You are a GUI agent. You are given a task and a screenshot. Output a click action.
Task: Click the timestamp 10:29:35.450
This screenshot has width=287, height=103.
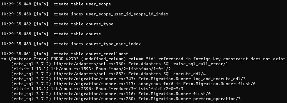coord(17,14)
